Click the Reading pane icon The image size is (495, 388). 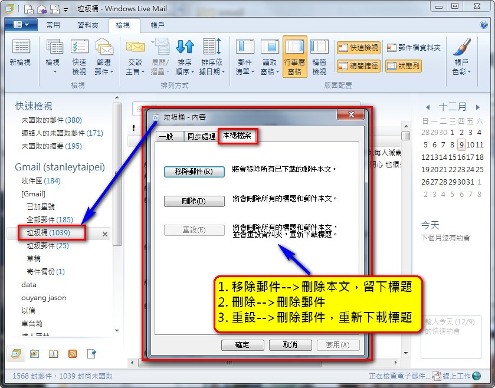tap(270, 47)
